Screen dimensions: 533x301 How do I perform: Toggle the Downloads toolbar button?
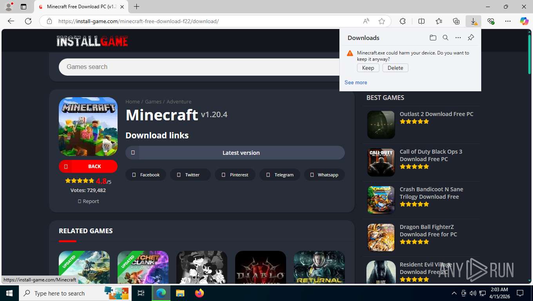coord(473,21)
